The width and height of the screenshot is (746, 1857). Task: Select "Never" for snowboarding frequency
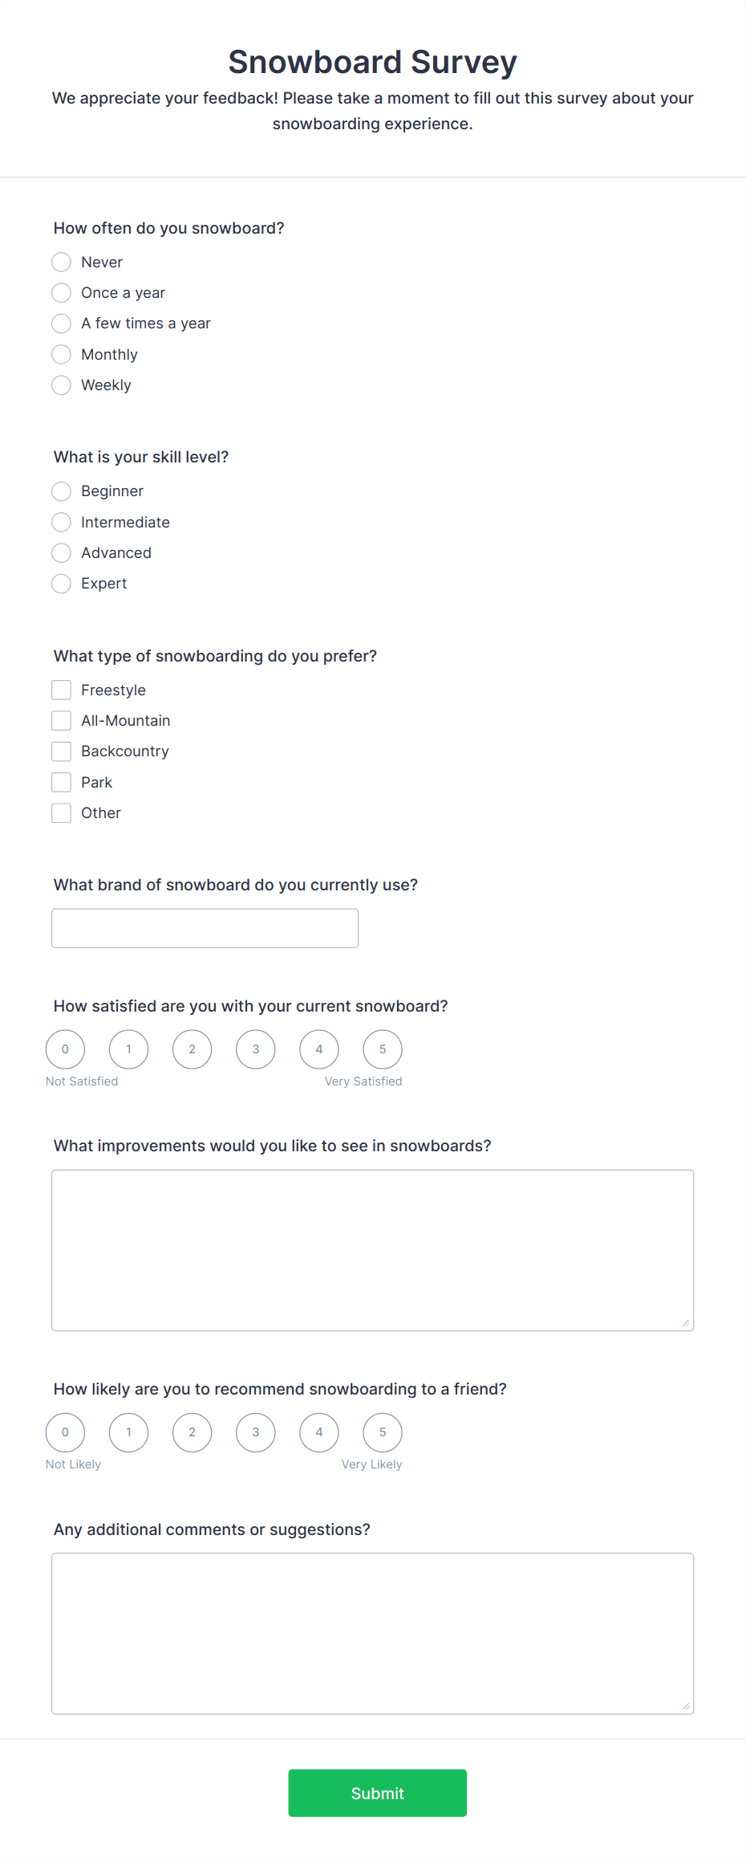click(61, 262)
